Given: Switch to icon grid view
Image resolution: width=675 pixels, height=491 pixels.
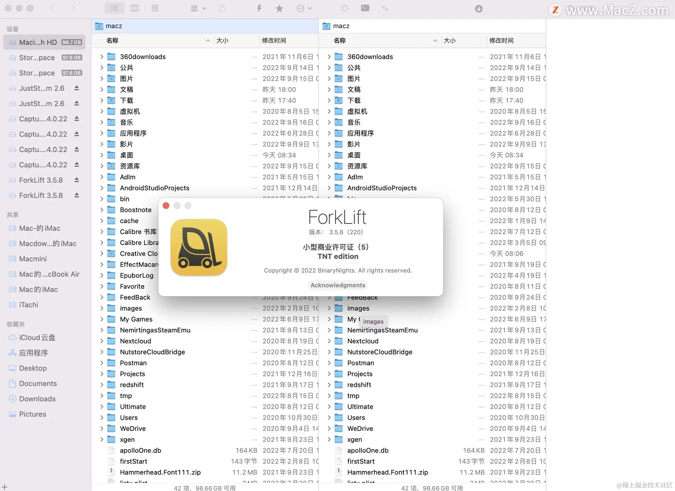Looking at the screenshot, I should coord(155,8).
